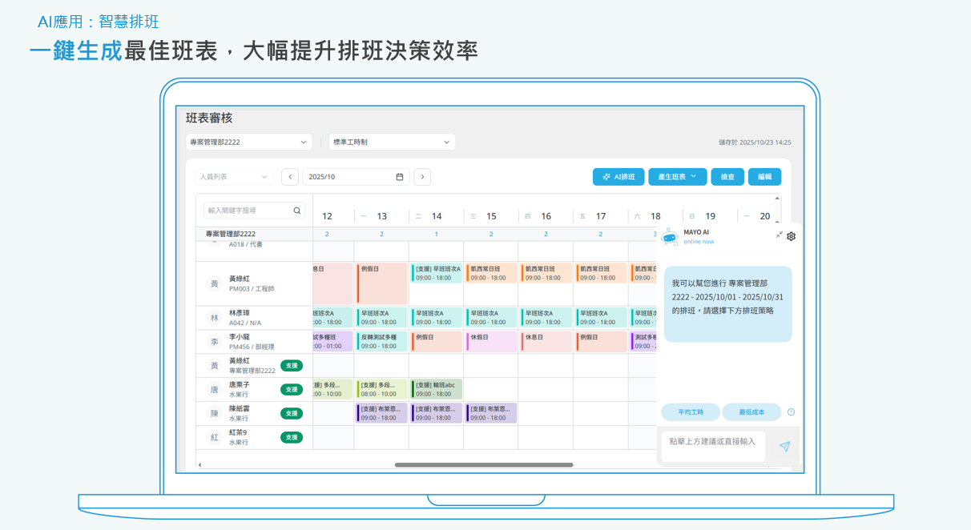Click the info icon beside 最低成本
The height and width of the screenshot is (530, 971).
[x=791, y=412]
